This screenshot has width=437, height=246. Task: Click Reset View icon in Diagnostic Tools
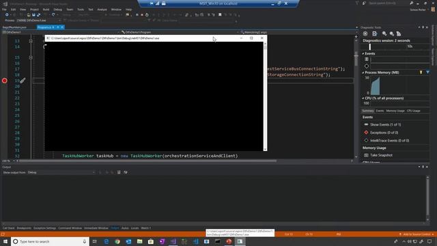tap(399, 33)
